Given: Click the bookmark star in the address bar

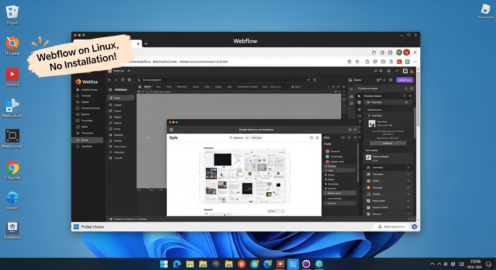Looking at the screenshot, I should click(357, 62).
